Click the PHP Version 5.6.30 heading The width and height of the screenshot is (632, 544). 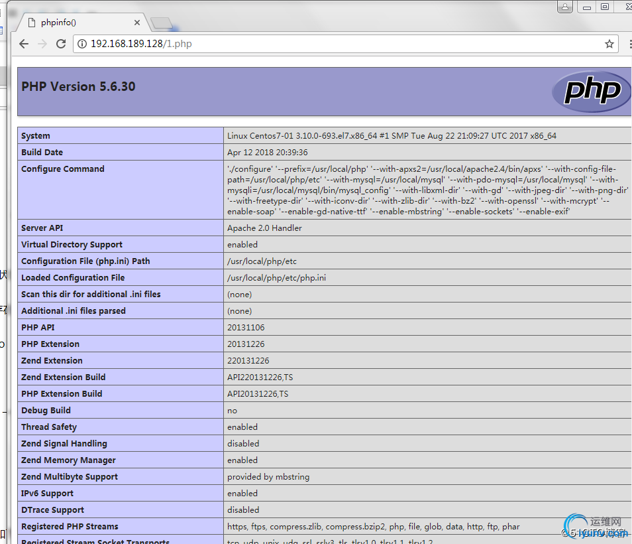click(x=78, y=87)
